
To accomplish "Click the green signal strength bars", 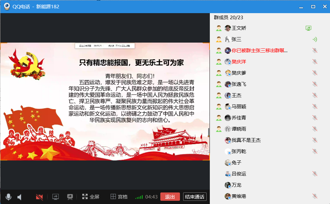I will [x=139, y=197].
